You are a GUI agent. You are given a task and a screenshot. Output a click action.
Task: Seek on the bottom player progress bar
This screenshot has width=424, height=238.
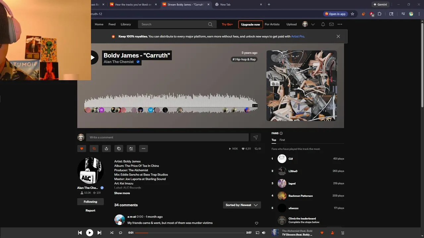[x=190, y=233]
